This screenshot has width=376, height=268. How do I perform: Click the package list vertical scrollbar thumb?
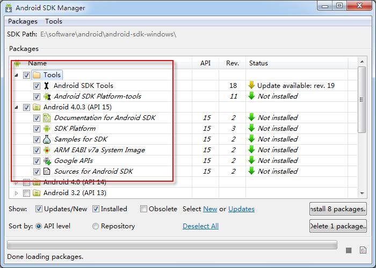(x=362, y=100)
